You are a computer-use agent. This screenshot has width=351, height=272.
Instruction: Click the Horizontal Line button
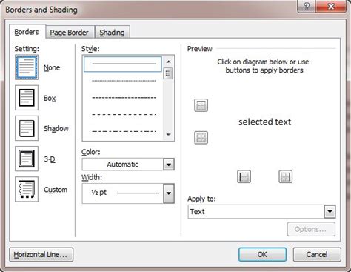[x=41, y=255]
